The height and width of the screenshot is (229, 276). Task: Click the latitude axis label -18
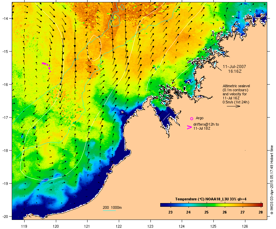click(x=5, y=151)
